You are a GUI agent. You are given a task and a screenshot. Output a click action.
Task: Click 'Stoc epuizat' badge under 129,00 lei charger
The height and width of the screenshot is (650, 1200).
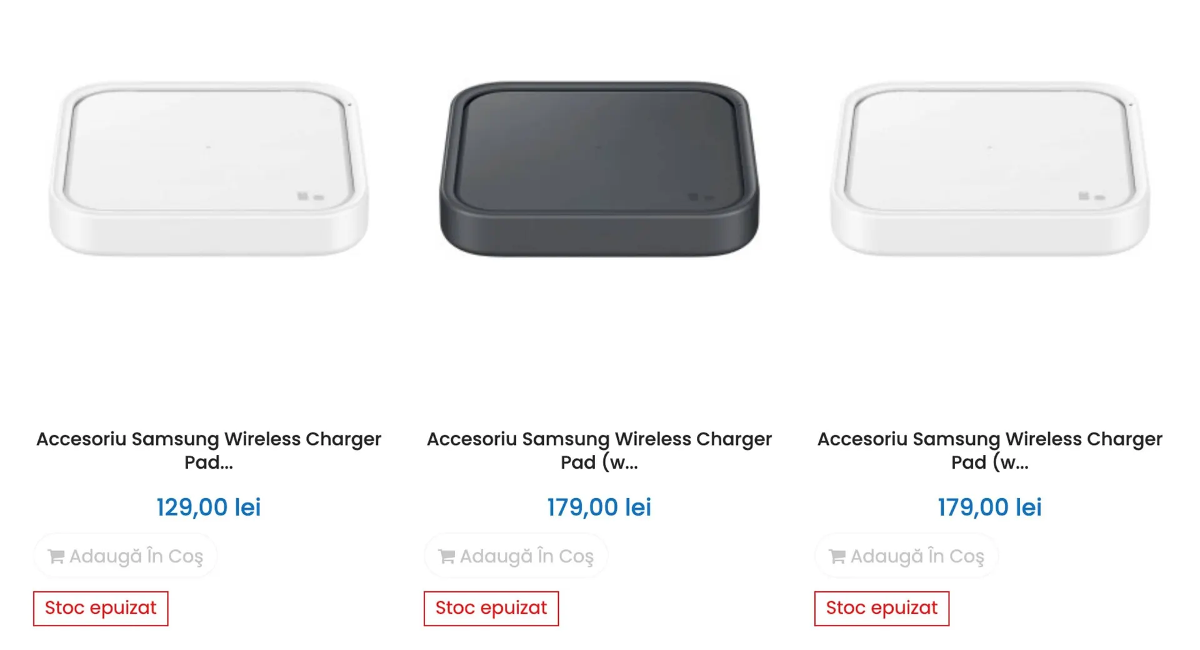[101, 608]
